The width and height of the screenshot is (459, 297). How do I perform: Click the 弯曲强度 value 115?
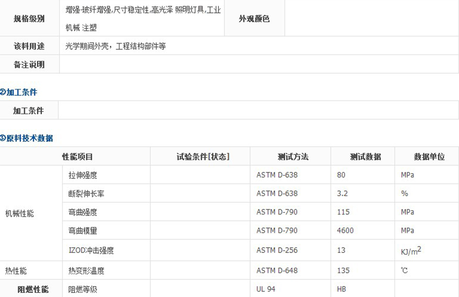pyautogui.click(x=343, y=212)
